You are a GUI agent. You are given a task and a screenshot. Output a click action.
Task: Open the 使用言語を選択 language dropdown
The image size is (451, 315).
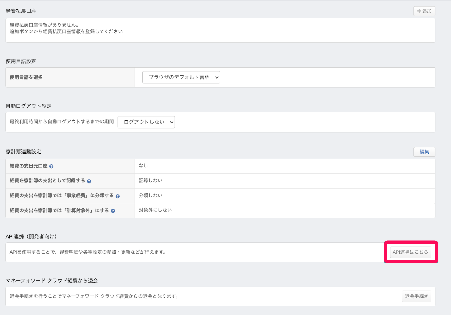click(181, 77)
